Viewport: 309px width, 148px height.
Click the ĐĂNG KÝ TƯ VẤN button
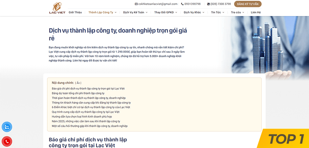(248, 4)
